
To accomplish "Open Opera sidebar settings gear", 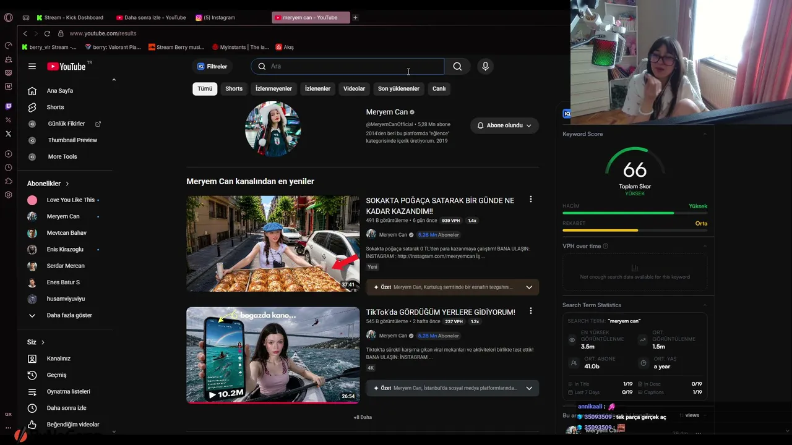I will click(8, 195).
